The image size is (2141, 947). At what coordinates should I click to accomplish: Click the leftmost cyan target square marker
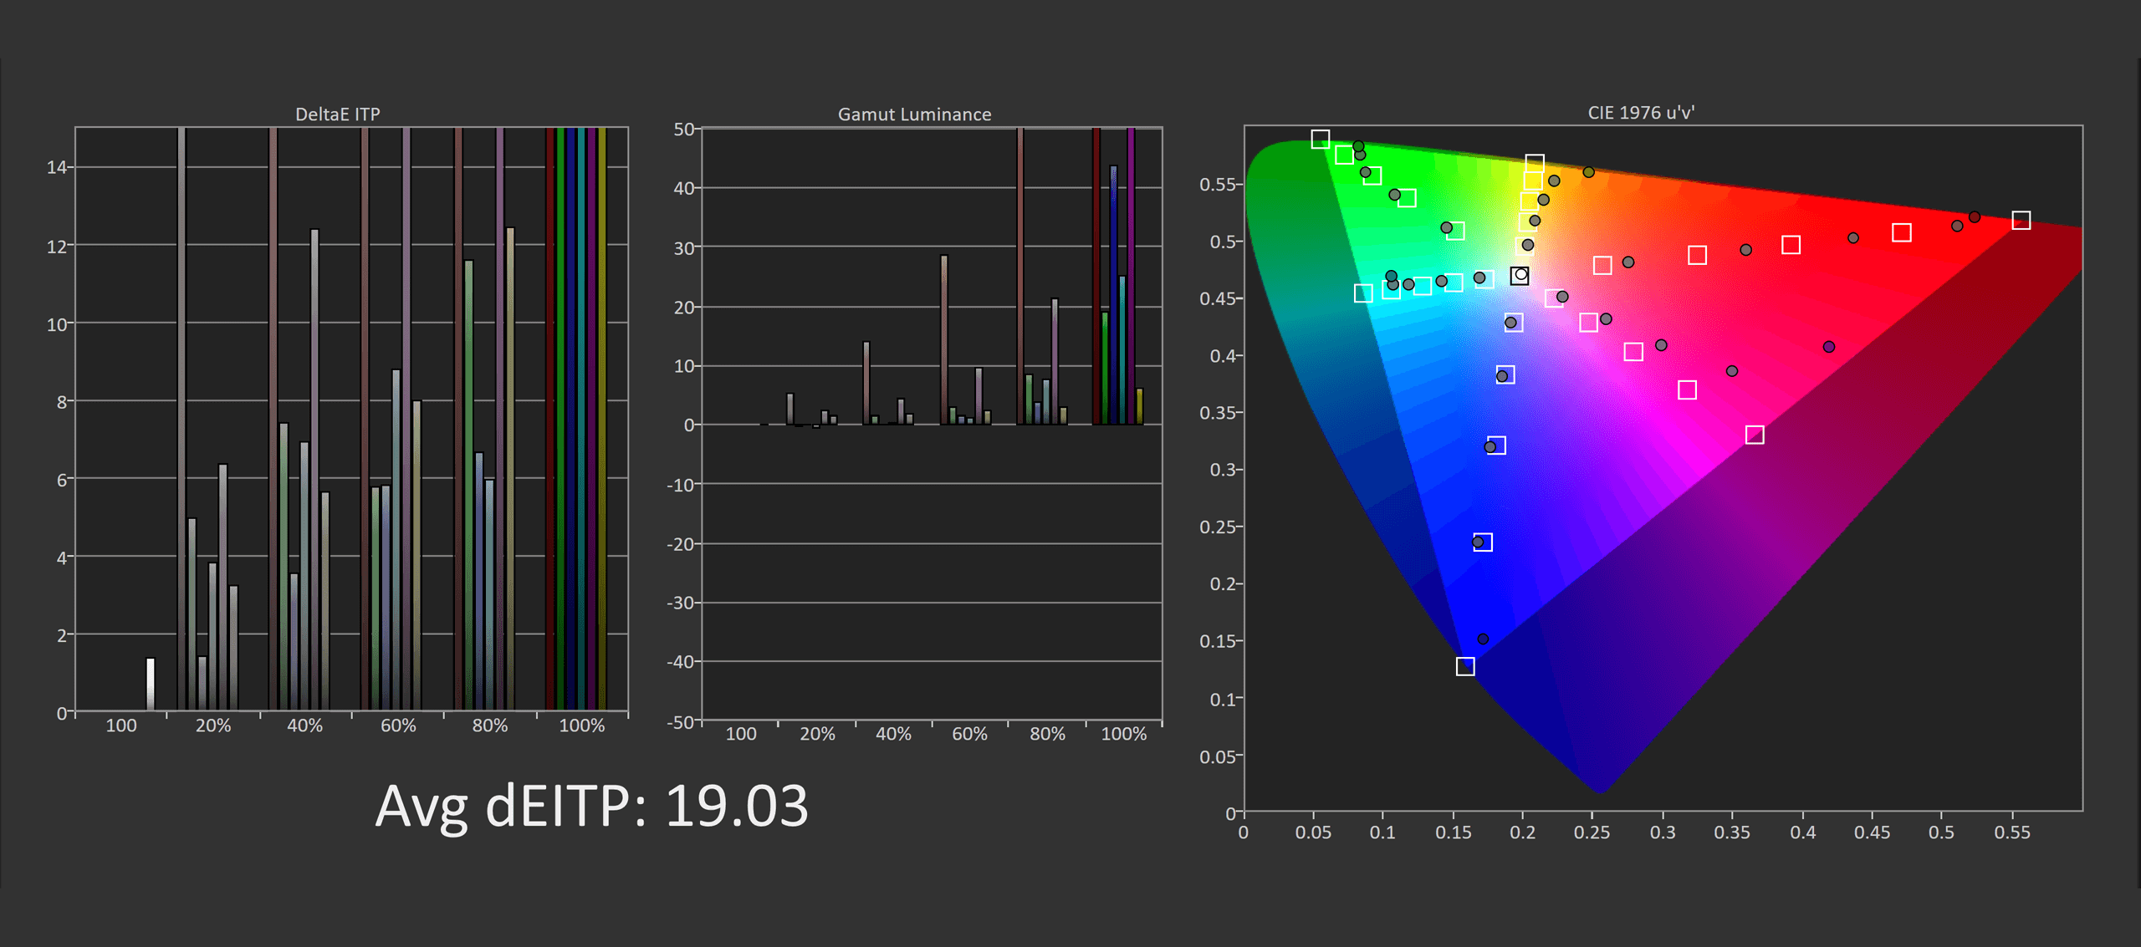pos(1363,293)
